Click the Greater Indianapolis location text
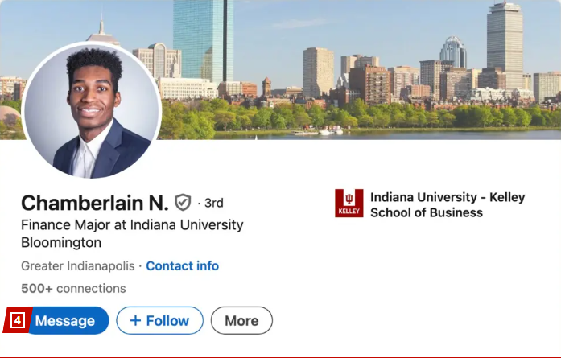Image resolution: width=561 pixels, height=358 pixels. [77, 265]
